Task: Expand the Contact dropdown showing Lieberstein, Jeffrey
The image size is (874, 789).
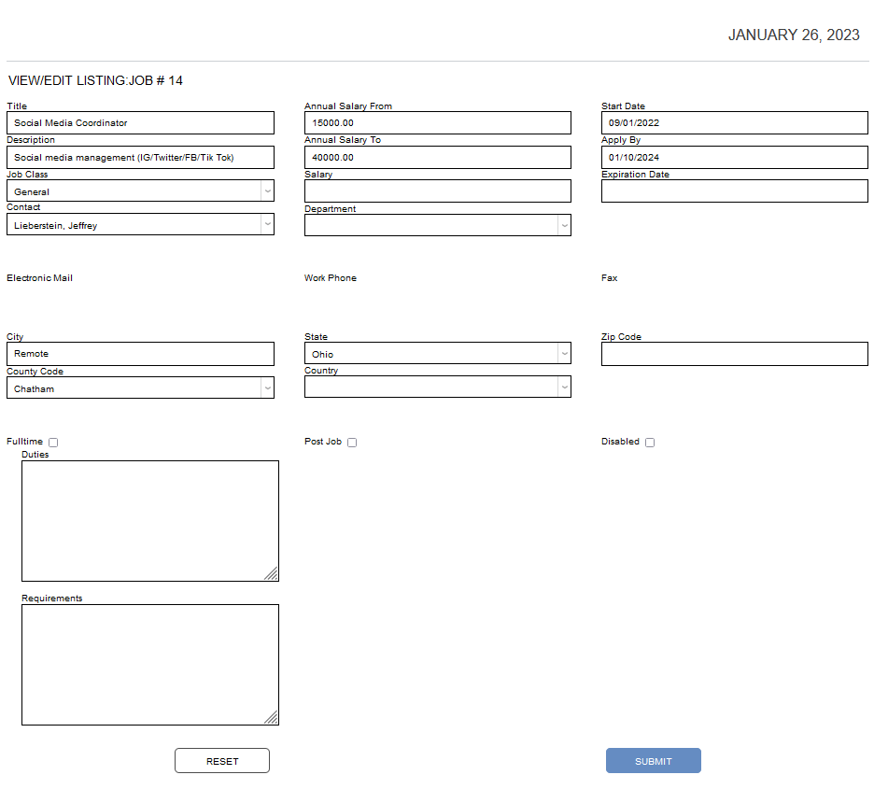Action: pos(140,224)
